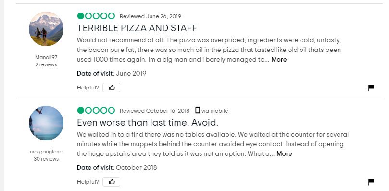Click the one-bubble rating on October 16 review
389x191 pixels.
(x=96, y=110)
